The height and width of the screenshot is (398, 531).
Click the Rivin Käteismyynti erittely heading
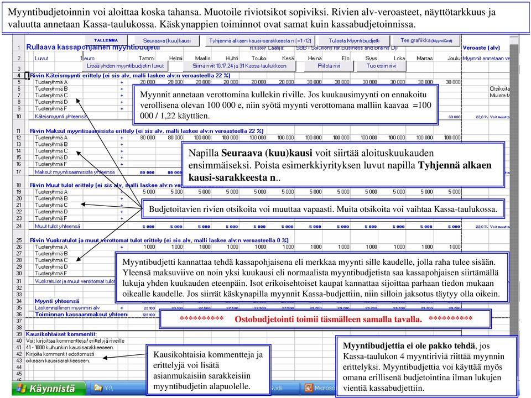pyautogui.click(x=130, y=76)
